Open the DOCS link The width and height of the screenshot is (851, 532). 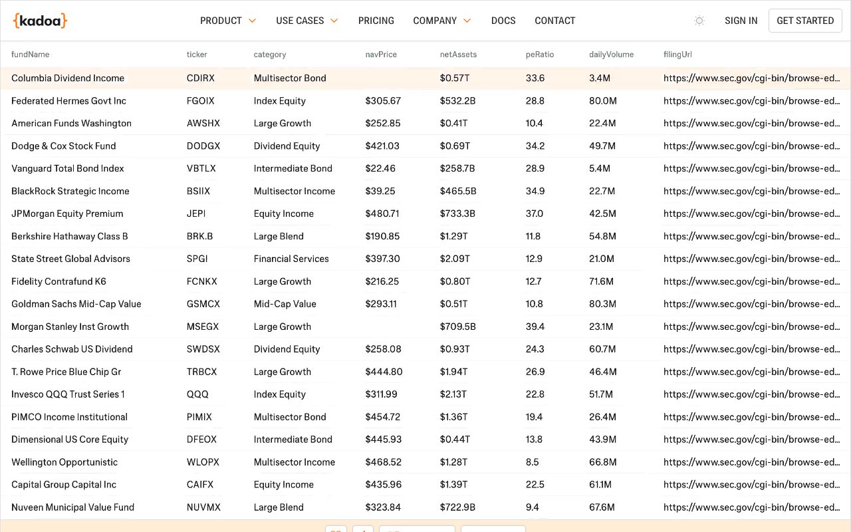coord(503,21)
